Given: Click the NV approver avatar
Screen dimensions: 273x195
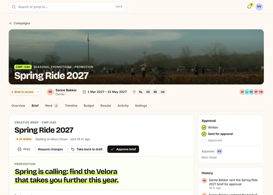Looking at the screenshot, I should [x=219, y=151].
